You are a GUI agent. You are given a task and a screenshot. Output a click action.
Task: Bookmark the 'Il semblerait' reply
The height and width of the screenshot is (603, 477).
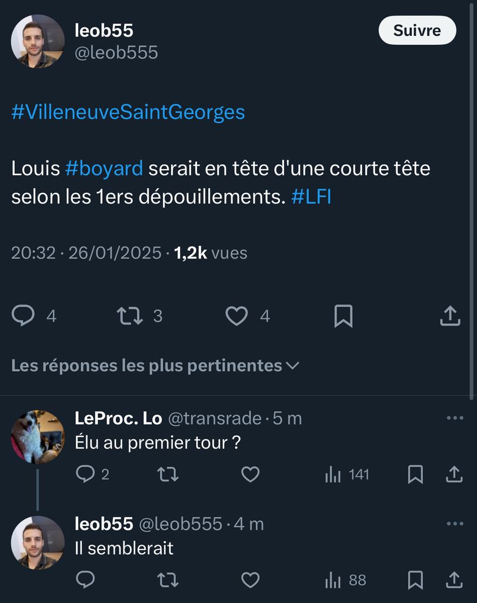coord(415,580)
